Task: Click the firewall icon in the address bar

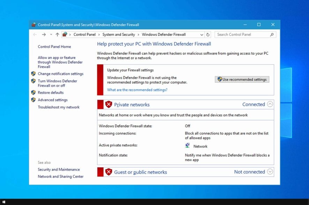Action: coord(65,34)
